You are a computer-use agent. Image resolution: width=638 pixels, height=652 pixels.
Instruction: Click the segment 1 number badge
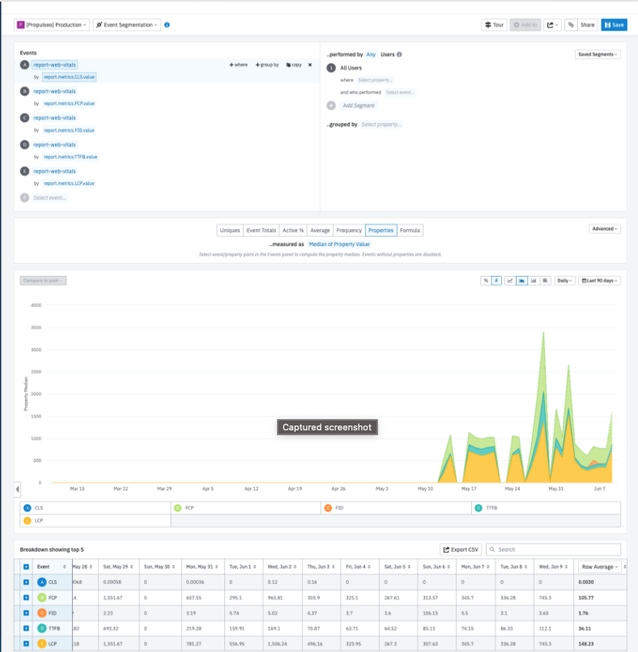pos(331,68)
